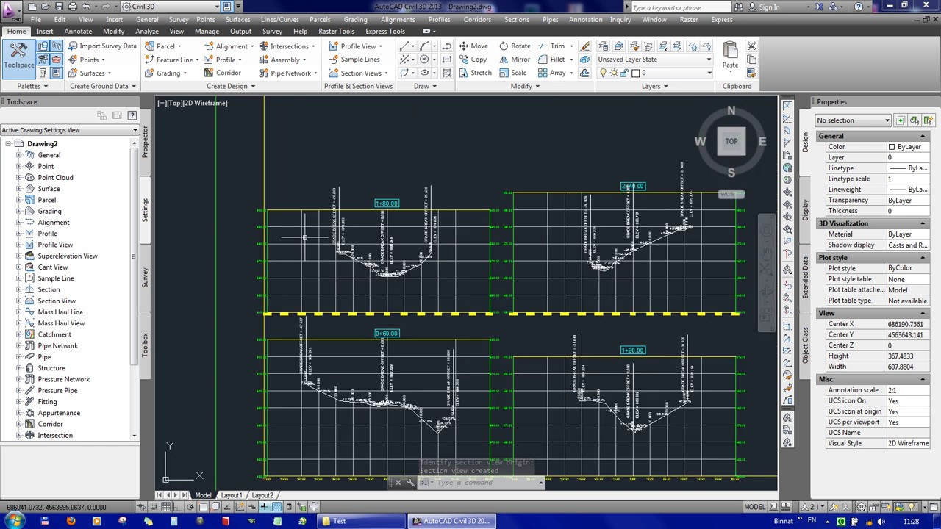Open the Annotate ribbon tab

click(78, 32)
